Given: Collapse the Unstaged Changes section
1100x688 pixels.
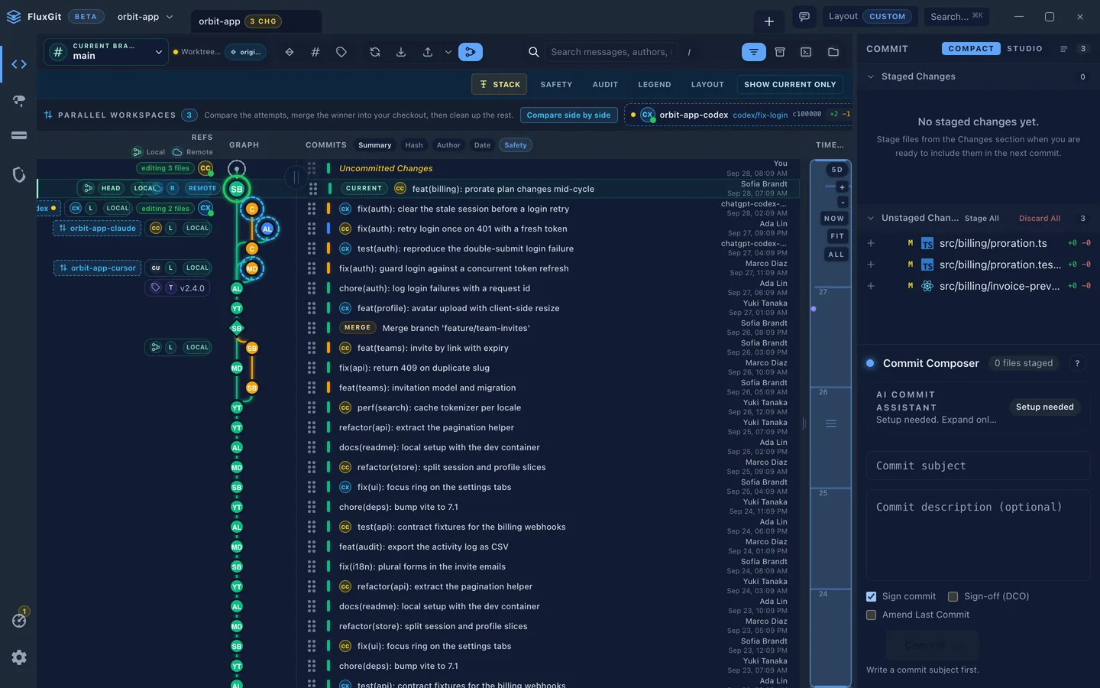Looking at the screenshot, I should point(870,218).
